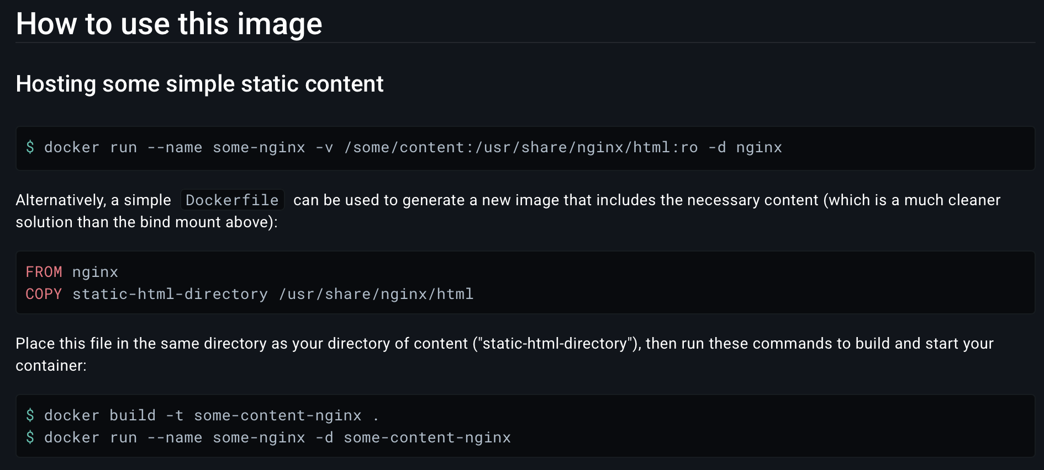Click the -t flag in the docker build command

click(175, 415)
